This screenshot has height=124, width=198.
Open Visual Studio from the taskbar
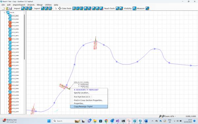click(118, 121)
